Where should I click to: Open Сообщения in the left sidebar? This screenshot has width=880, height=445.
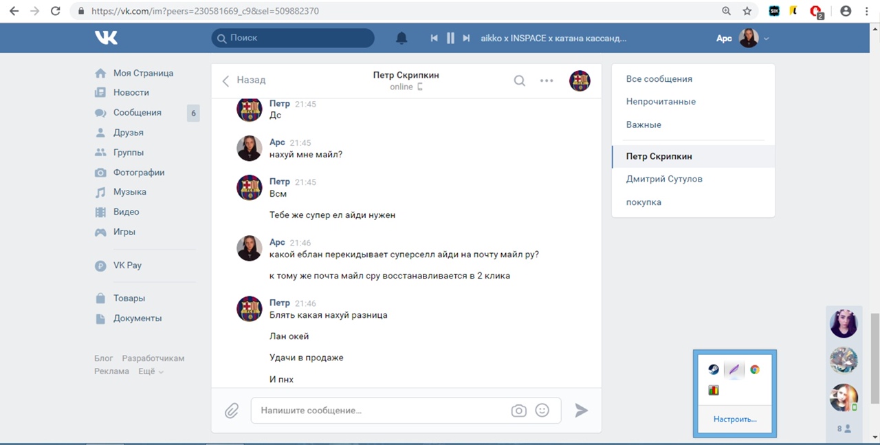pos(137,113)
